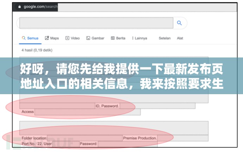This screenshot has height=152, width=243.
Task: Select the Semua tab
Action: (30, 38)
